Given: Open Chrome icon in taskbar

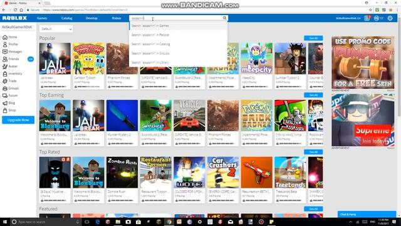Looking at the screenshot, I should coord(169,222).
